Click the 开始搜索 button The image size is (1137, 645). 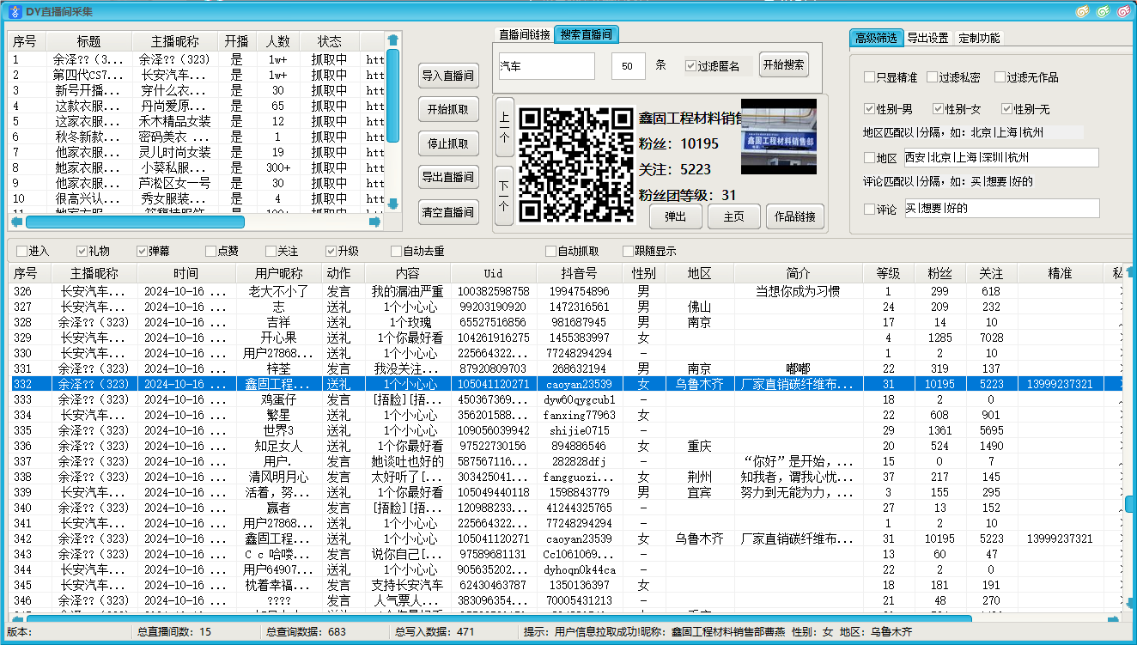[x=783, y=65]
